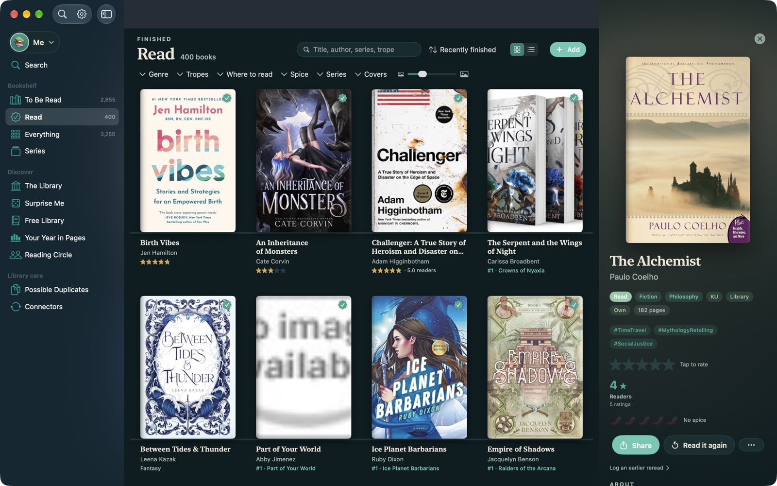Viewport: 777px width, 486px height.
Task: Focus the title, author, series search field
Action: point(359,50)
